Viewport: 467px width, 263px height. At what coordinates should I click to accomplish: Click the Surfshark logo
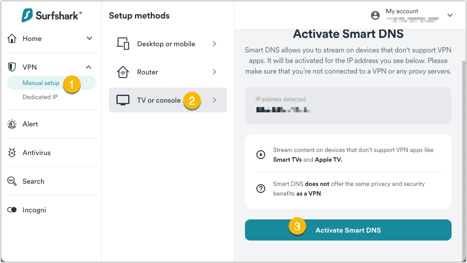[51, 15]
